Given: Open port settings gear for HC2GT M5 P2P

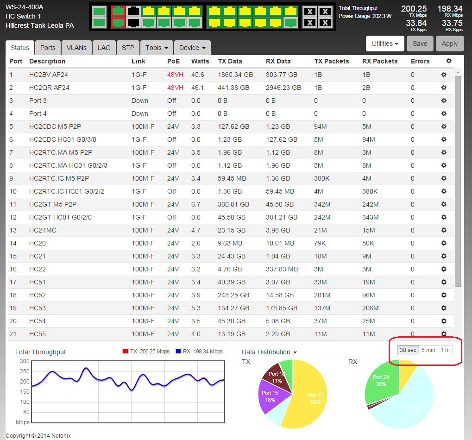Looking at the screenshot, I should pos(444,204).
